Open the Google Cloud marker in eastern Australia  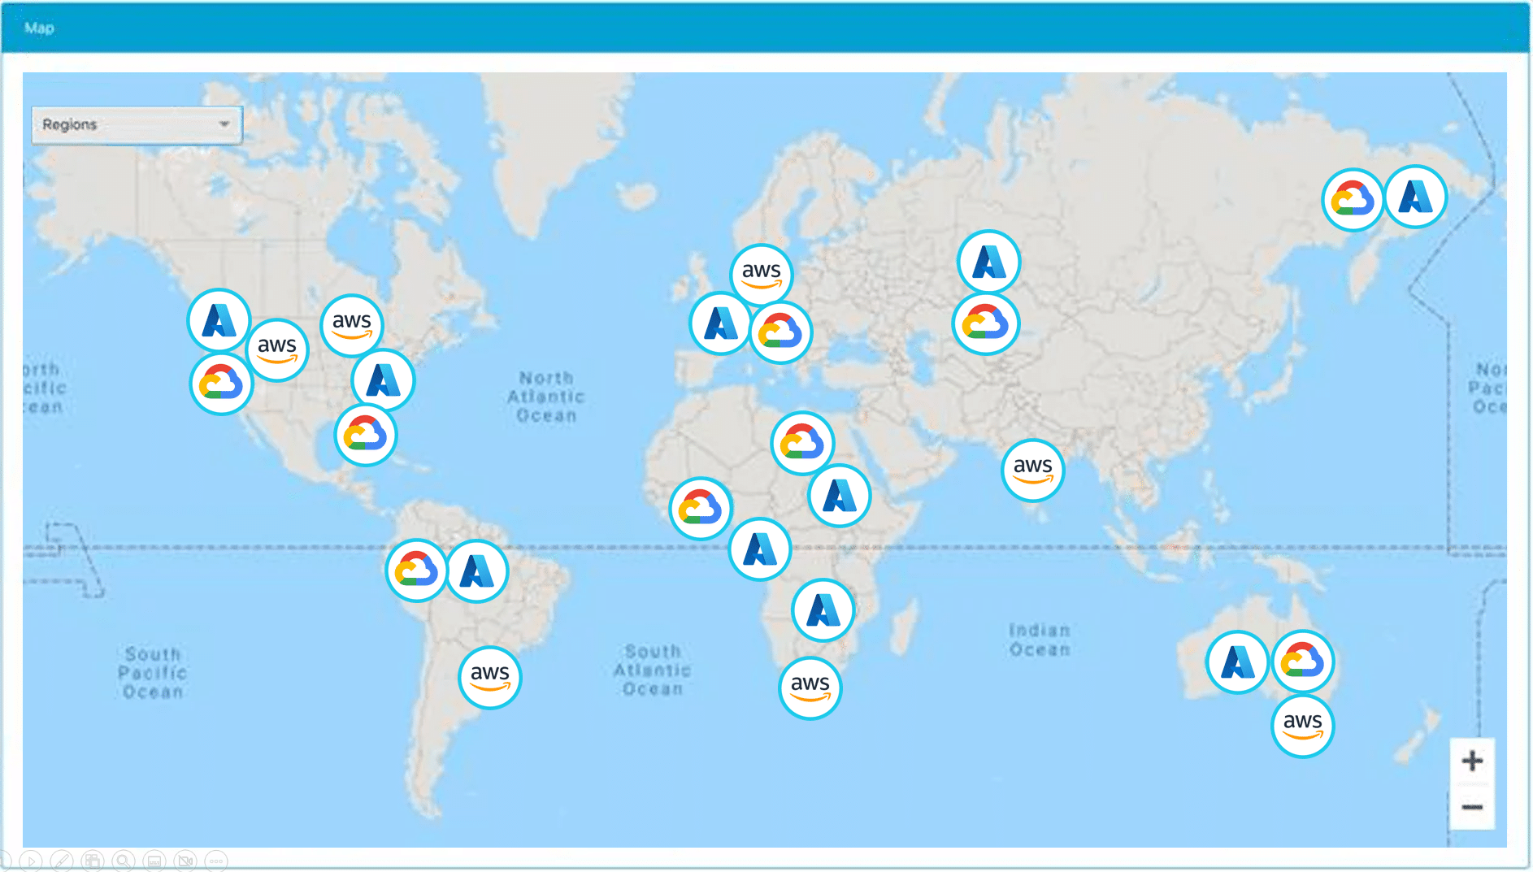point(1303,662)
